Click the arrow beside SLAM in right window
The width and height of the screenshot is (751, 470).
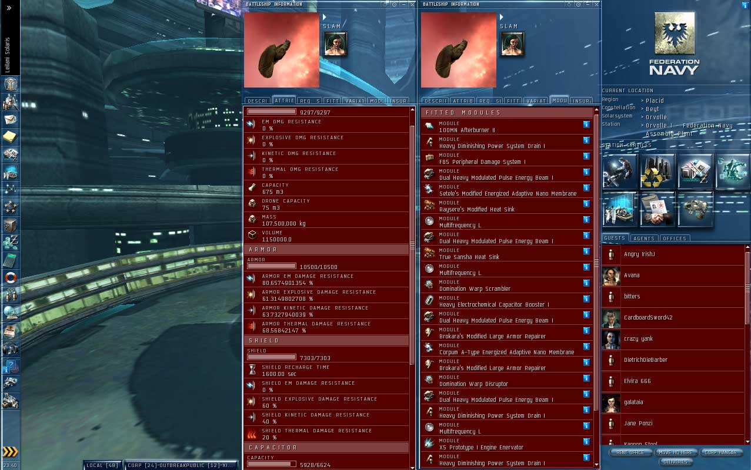503,17
